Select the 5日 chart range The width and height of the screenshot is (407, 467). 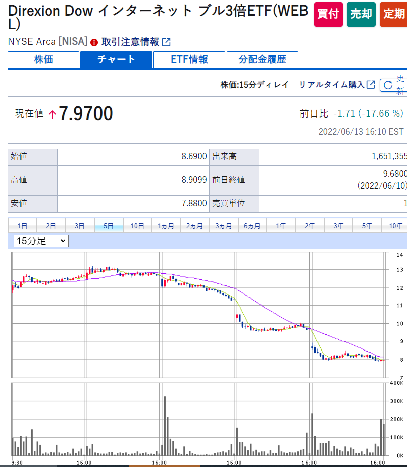pos(109,226)
